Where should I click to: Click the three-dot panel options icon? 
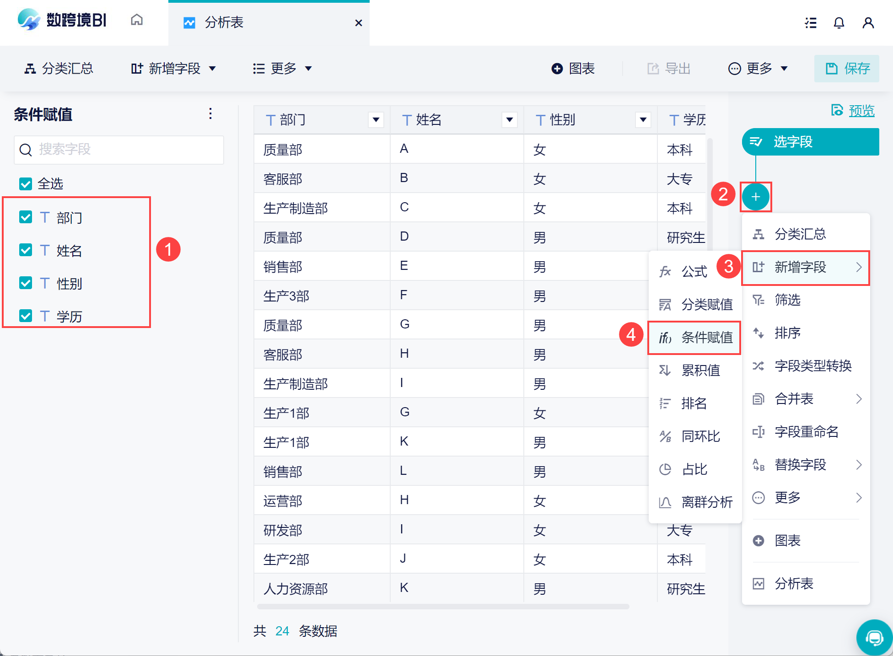(x=210, y=114)
